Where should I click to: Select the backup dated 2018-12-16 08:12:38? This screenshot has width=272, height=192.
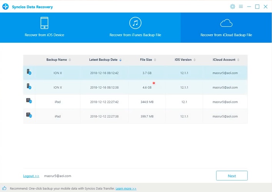point(135,87)
